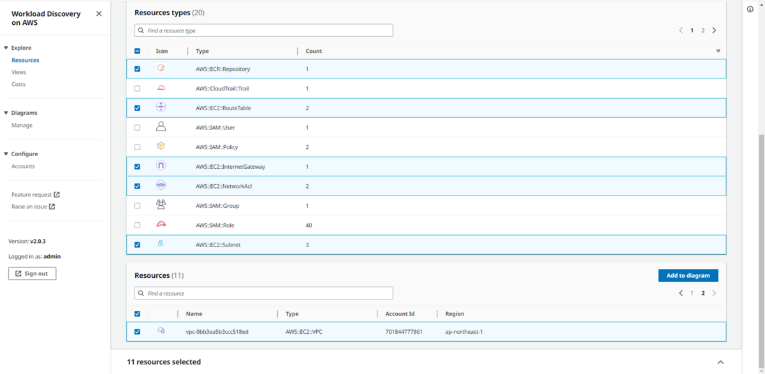
Task: Click the EC2 Subnet lock icon
Action: click(x=161, y=244)
